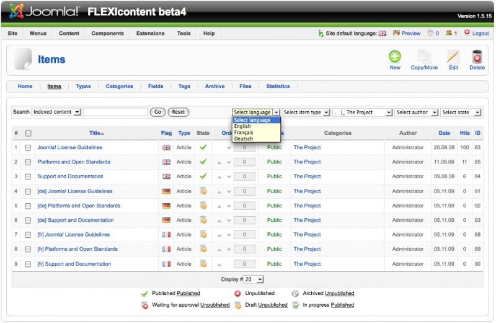The image size is (496, 323).
Task: Click the logged-in users icon showing 1
Action: 449,33
